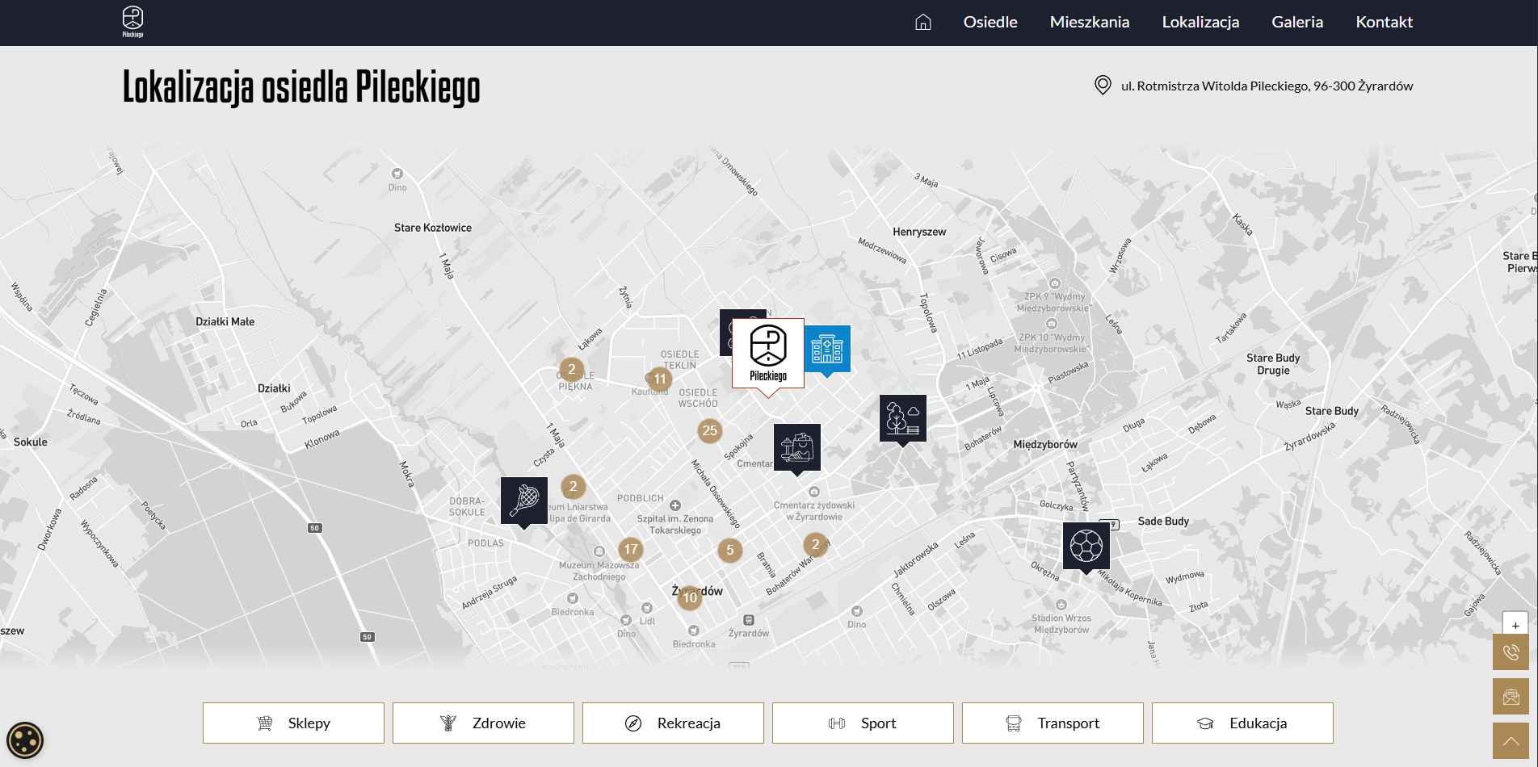
Task: Click the Stare Kozłowice label on the map
Action: pos(433,228)
